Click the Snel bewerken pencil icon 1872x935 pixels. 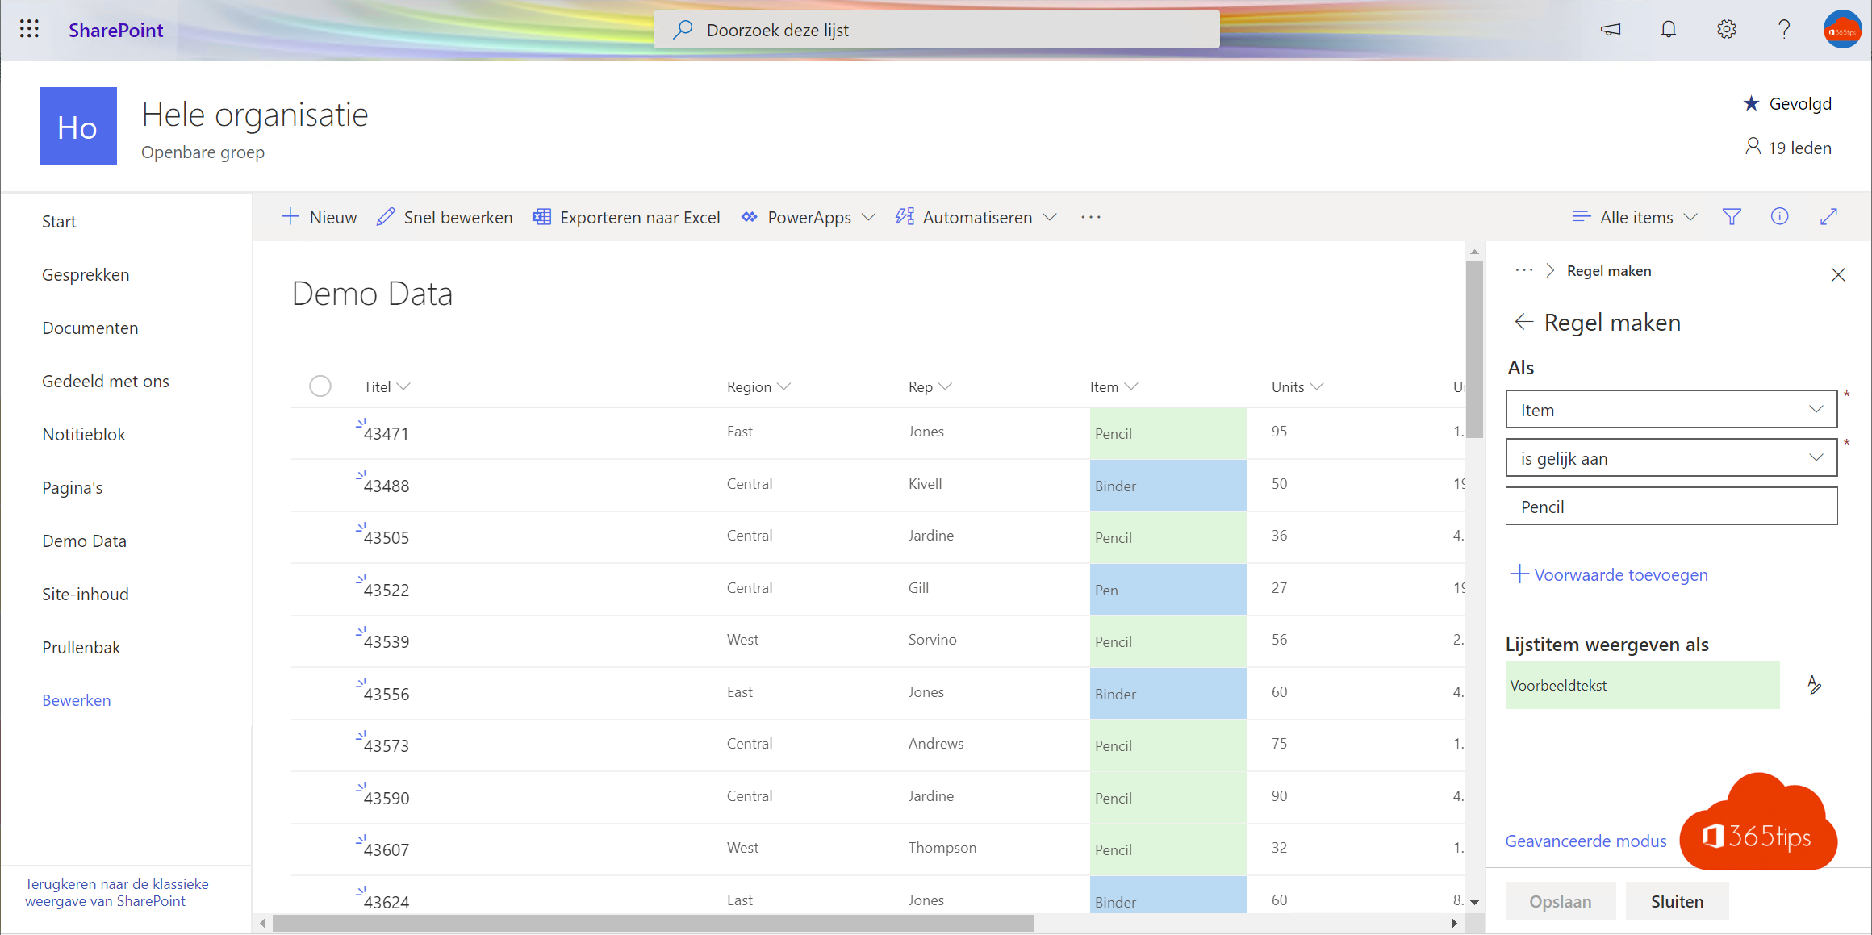(x=386, y=216)
